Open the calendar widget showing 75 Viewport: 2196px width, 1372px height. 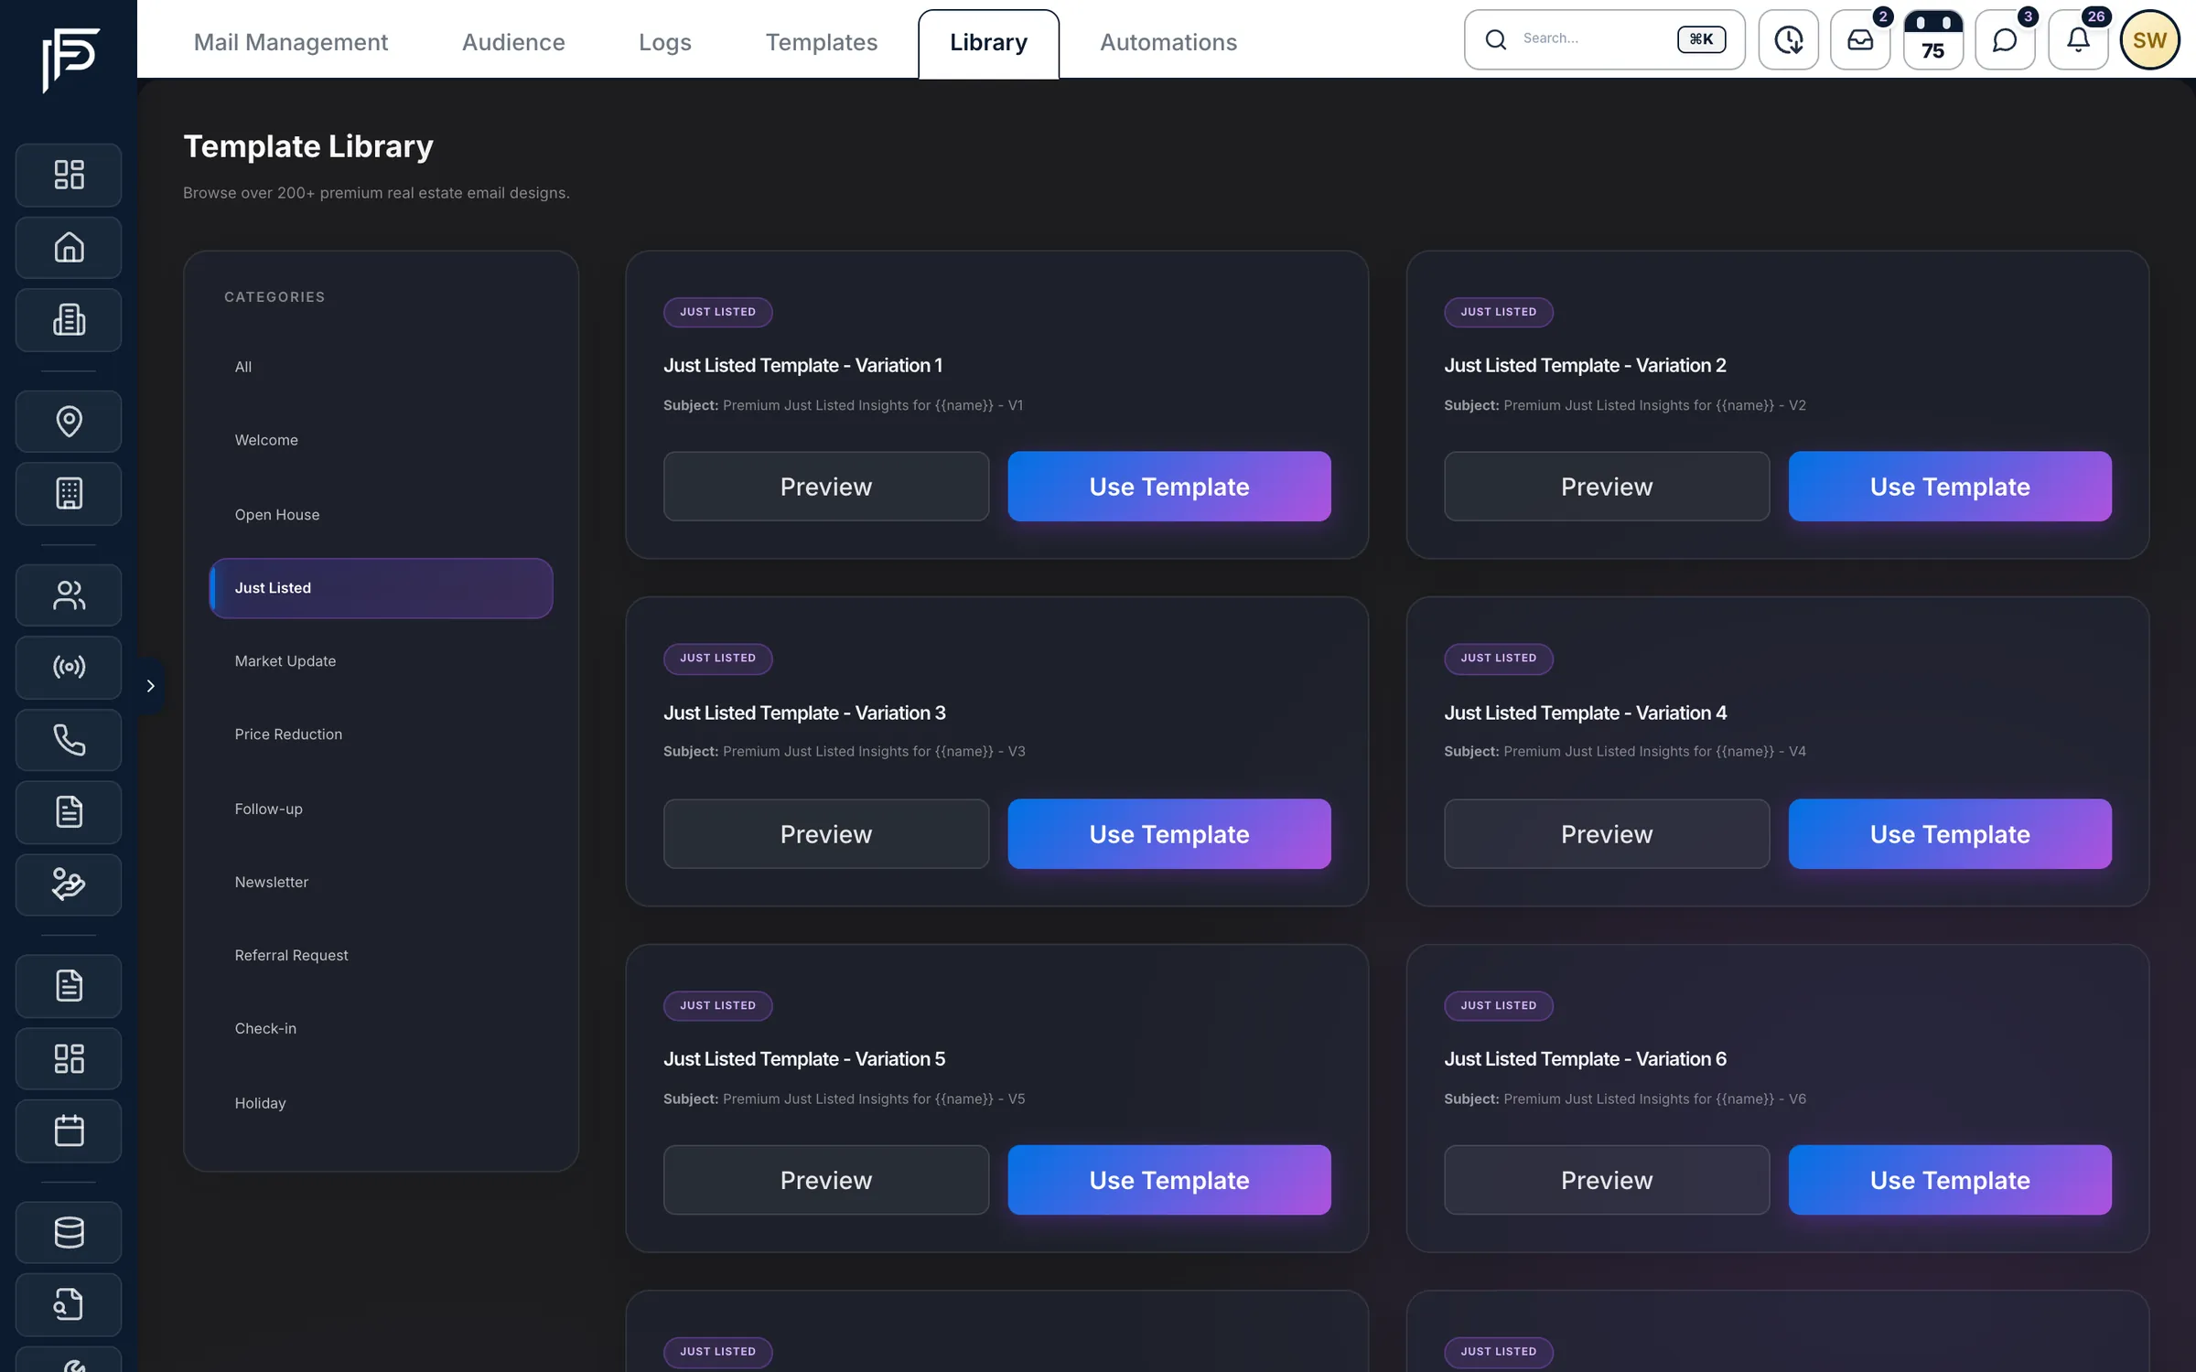click(x=1932, y=39)
